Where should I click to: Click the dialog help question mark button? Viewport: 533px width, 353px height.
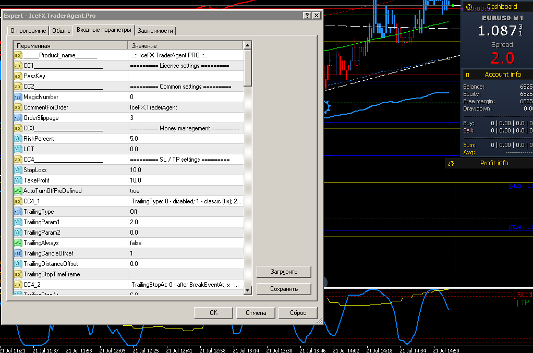(307, 15)
